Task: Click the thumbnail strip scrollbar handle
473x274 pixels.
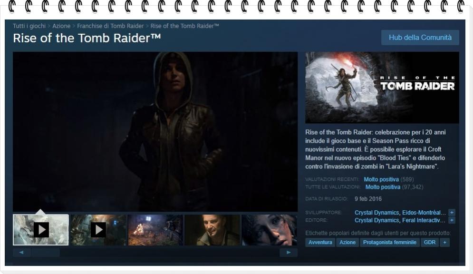Action: [x=46, y=253]
